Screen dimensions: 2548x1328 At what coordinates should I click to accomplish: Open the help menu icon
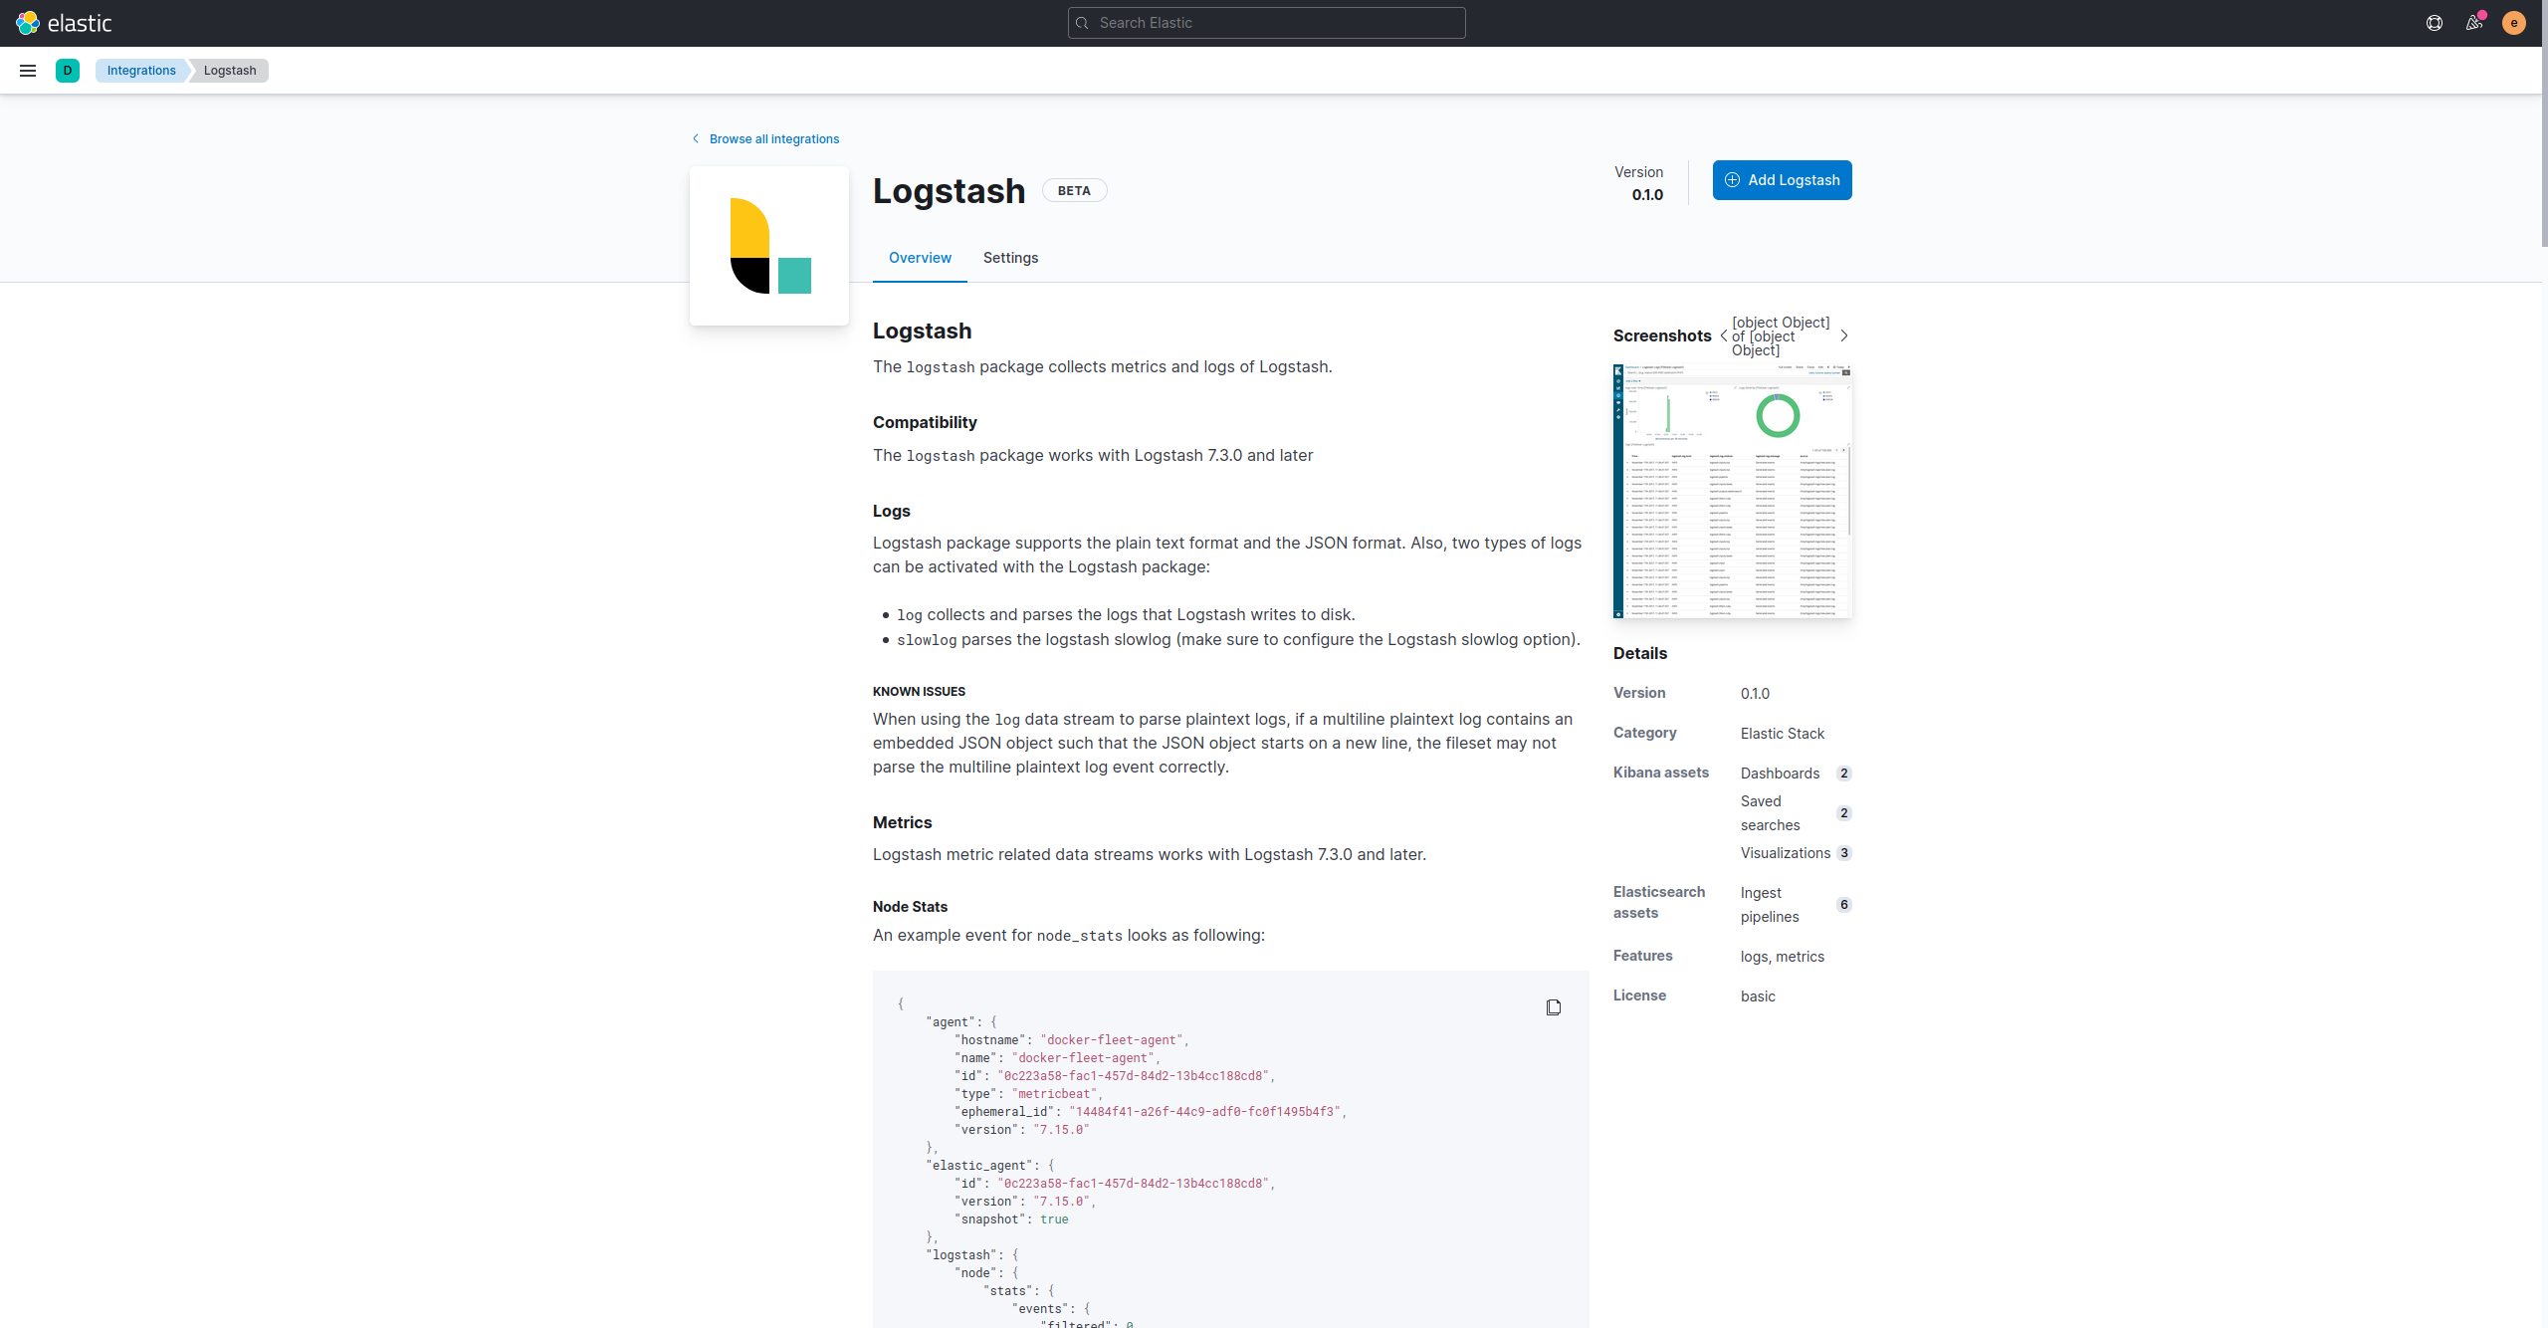(2435, 23)
